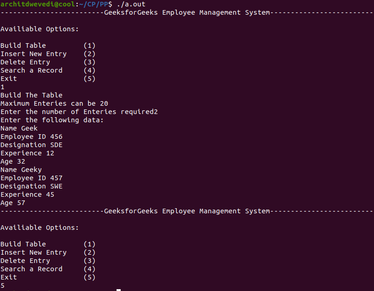The height and width of the screenshot is (291, 374).
Task: Click the typed input '1' line
Action: tap(2, 87)
